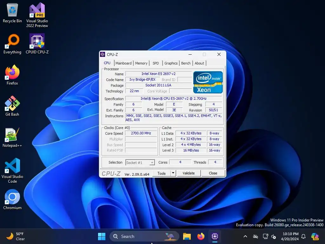Expand the Tools dropdown arrow
This screenshot has height=244, width=325.
[173, 173]
